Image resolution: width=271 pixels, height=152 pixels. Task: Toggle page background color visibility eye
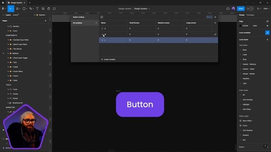pos(267,26)
